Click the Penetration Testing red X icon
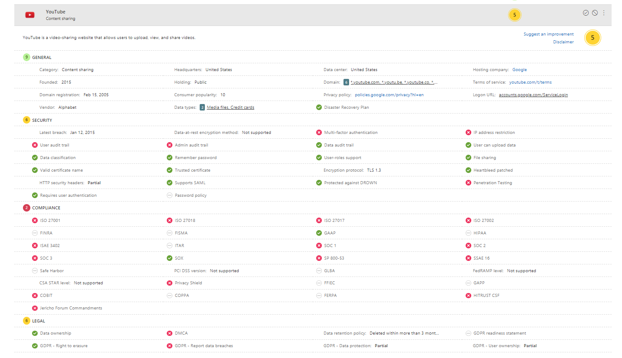 [x=468, y=183]
